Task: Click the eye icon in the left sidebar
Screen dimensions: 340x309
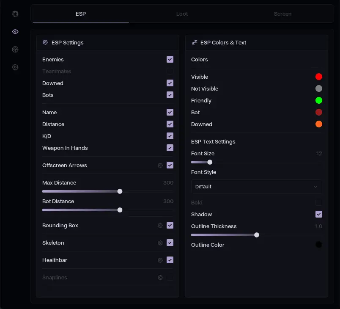Action: [15, 32]
